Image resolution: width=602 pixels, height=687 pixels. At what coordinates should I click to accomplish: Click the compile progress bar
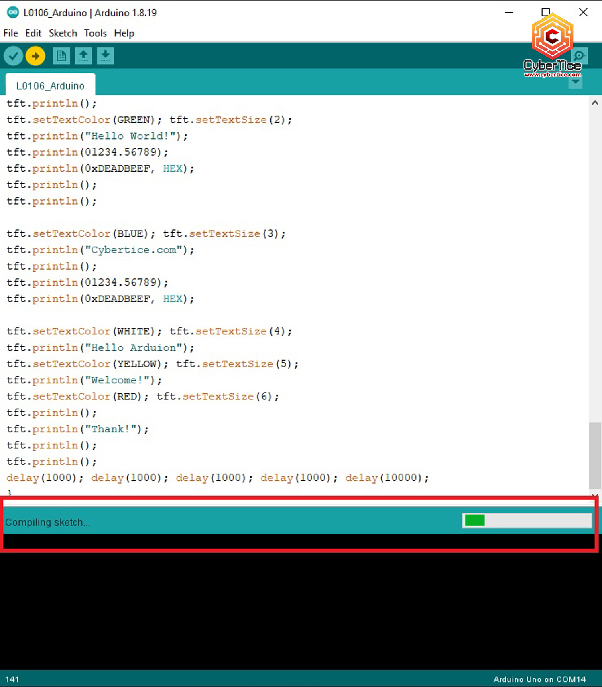click(527, 521)
